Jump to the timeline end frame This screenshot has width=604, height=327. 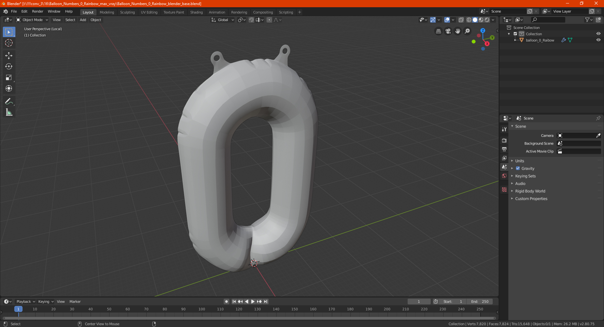pos(266,302)
